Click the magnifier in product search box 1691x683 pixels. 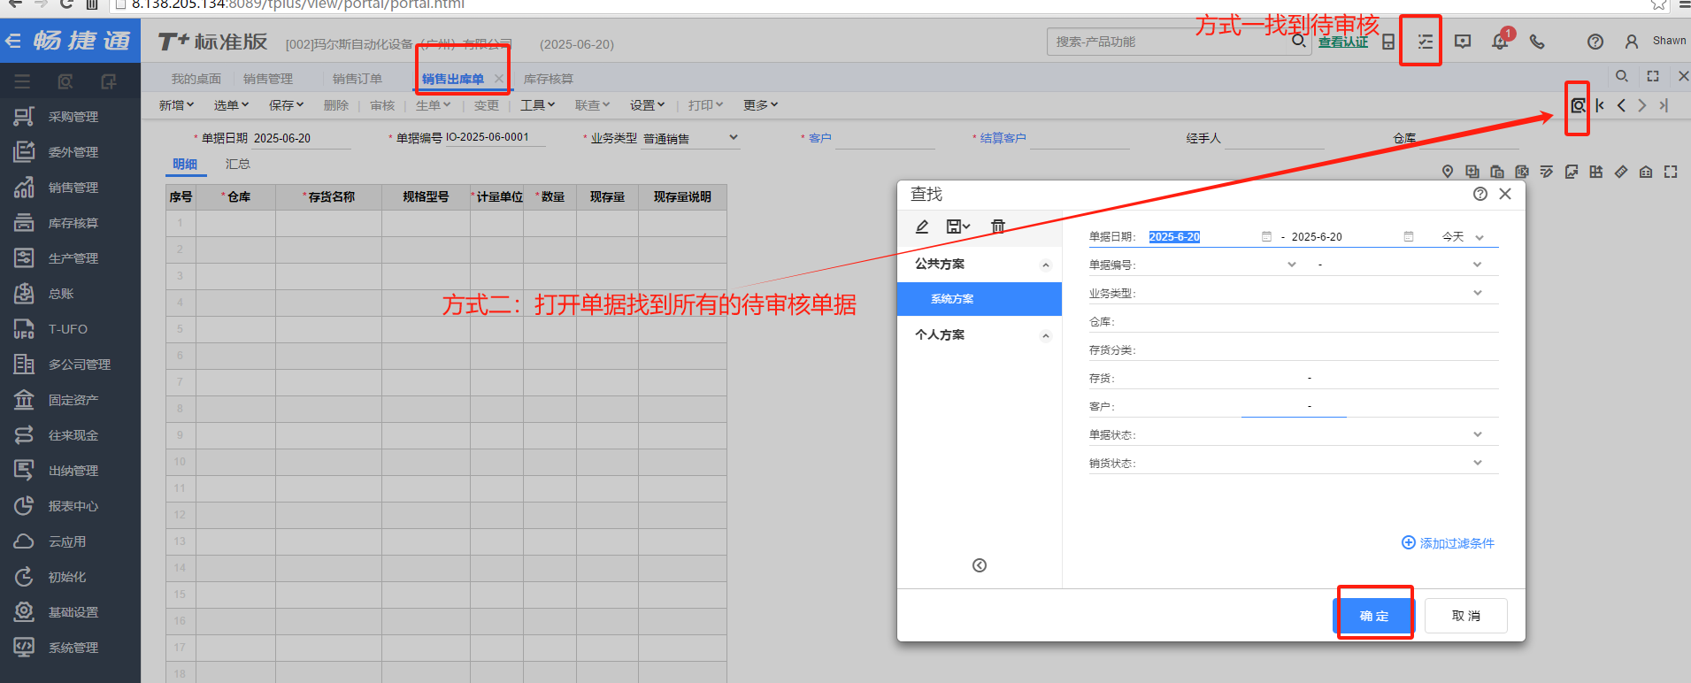[x=1298, y=41]
